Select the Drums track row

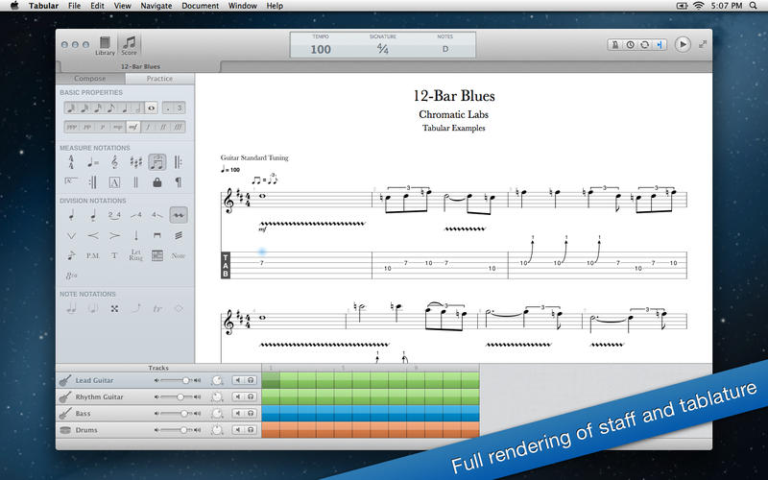(106, 430)
